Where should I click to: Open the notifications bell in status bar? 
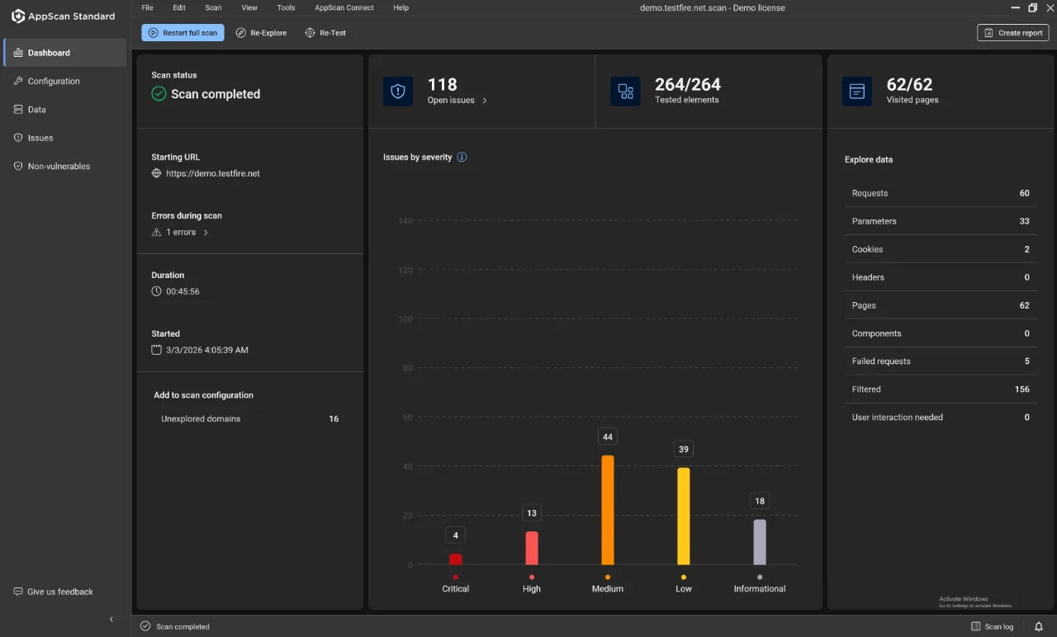[x=1039, y=626]
